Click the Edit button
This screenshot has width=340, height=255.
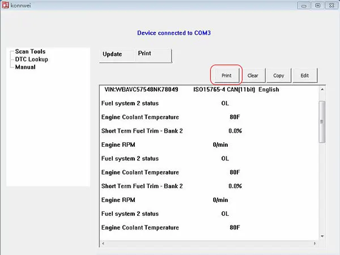[305, 75]
